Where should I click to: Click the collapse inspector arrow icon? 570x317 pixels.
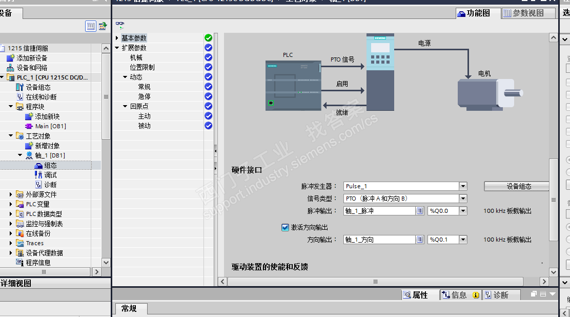pyautogui.click(x=553, y=294)
